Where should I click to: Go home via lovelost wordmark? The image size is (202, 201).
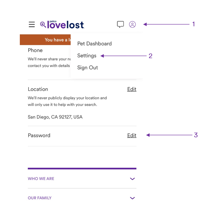(66, 25)
